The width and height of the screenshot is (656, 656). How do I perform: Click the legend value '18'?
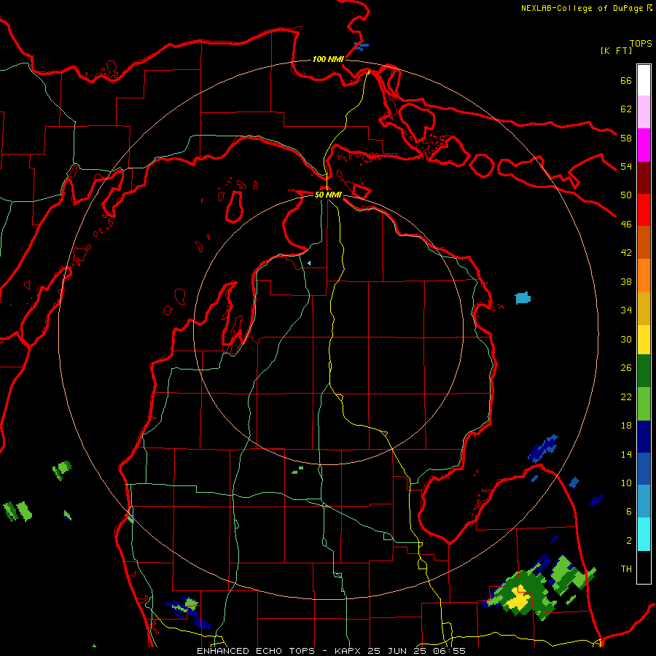click(x=626, y=426)
